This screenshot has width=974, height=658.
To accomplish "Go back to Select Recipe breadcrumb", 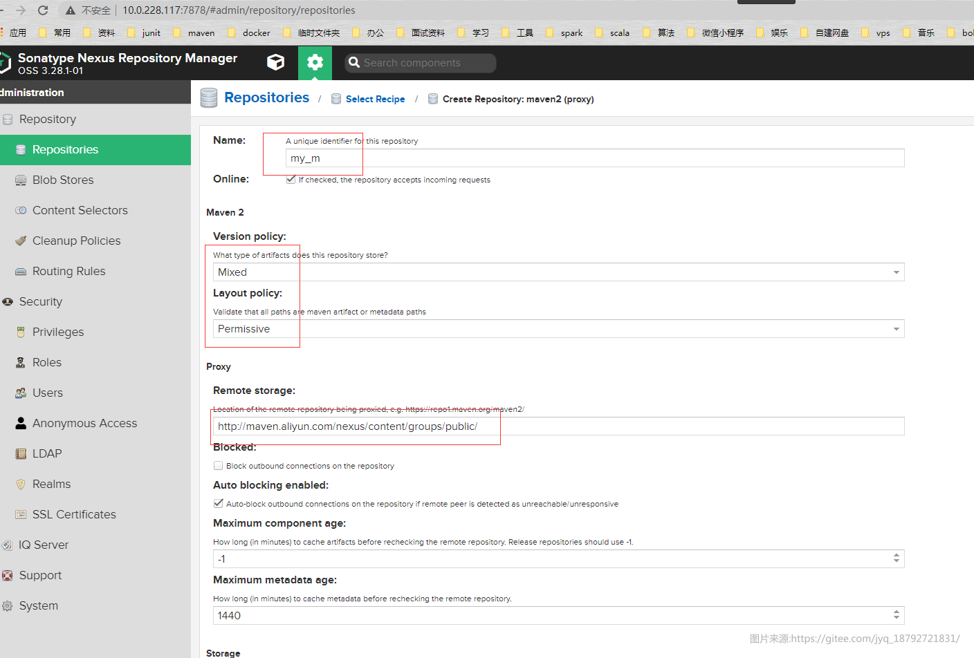I will 375,99.
